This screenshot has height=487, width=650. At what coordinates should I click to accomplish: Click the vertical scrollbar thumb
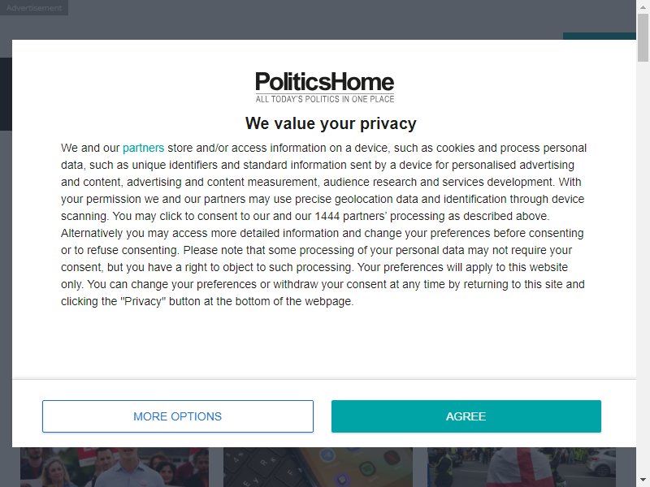tap(643, 37)
